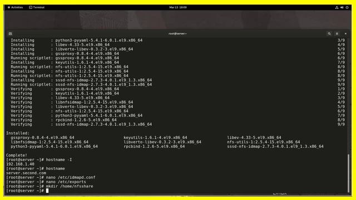The image size is (356, 200).
Task: Click the network status icon
Action: [337, 7]
